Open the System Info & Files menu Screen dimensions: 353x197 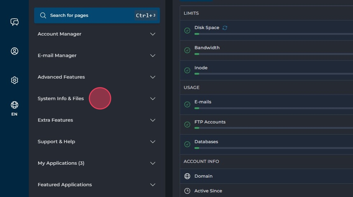pyautogui.click(x=61, y=98)
